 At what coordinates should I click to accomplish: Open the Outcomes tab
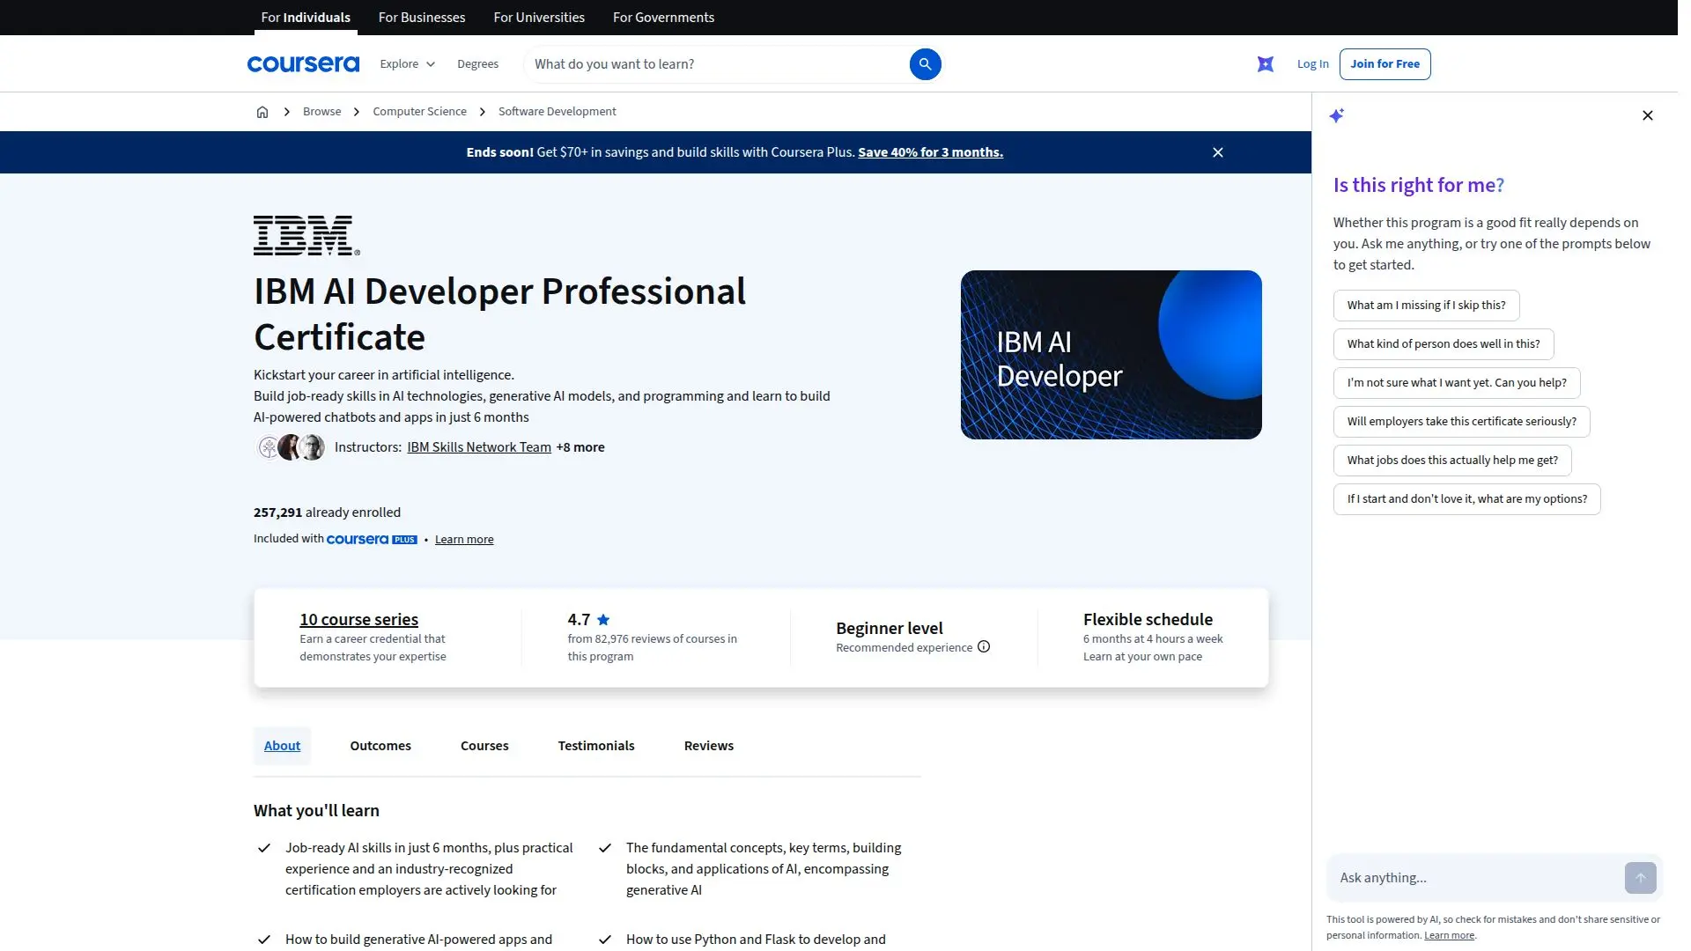click(380, 746)
